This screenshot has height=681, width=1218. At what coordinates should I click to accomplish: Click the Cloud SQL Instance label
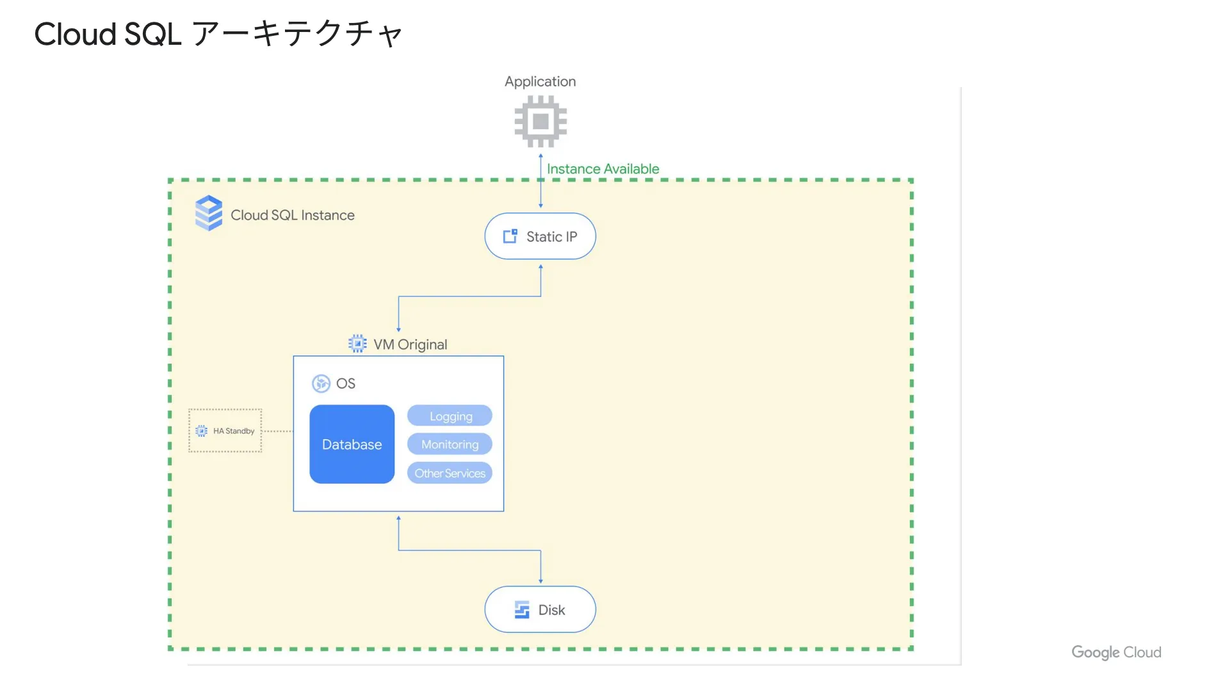click(x=293, y=215)
